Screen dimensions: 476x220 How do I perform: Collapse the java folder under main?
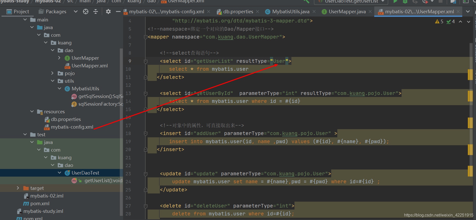(32, 27)
